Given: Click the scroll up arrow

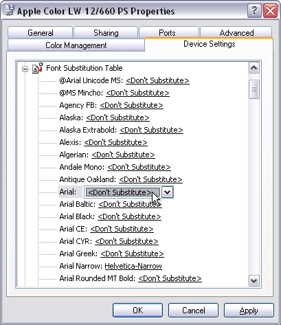Looking at the screenshot, I should click(254, 68).
